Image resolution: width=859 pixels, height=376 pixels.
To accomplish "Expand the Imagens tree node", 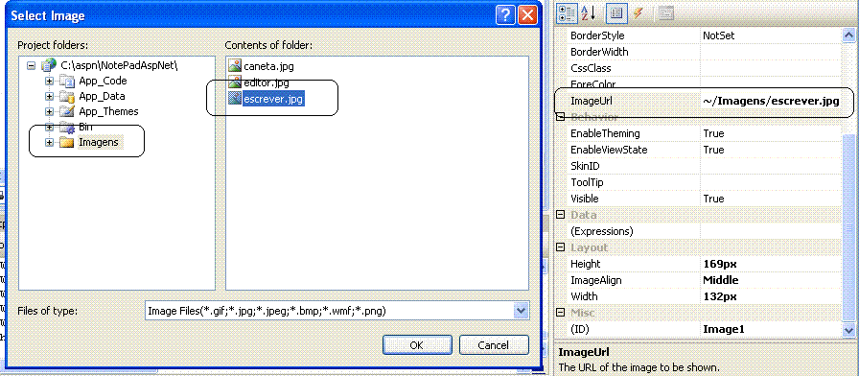I will pos(49,143).
